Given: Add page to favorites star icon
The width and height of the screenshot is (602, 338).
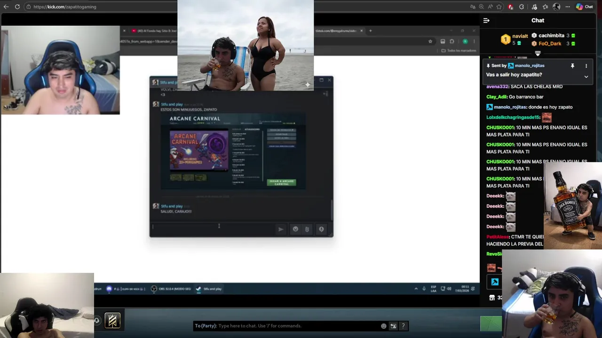Looking at the screenshot, I should pos(499,7).
